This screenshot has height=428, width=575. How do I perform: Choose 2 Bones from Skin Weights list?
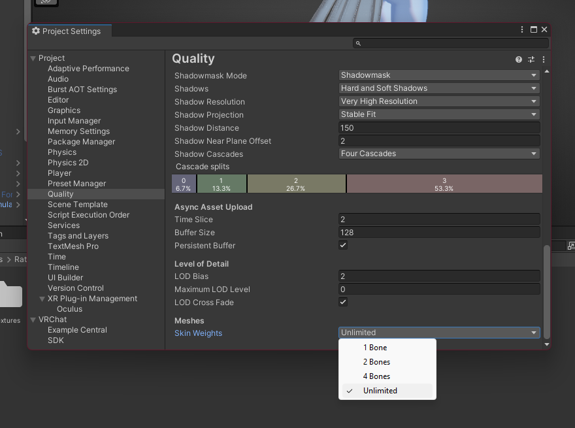tap(376, 362)
